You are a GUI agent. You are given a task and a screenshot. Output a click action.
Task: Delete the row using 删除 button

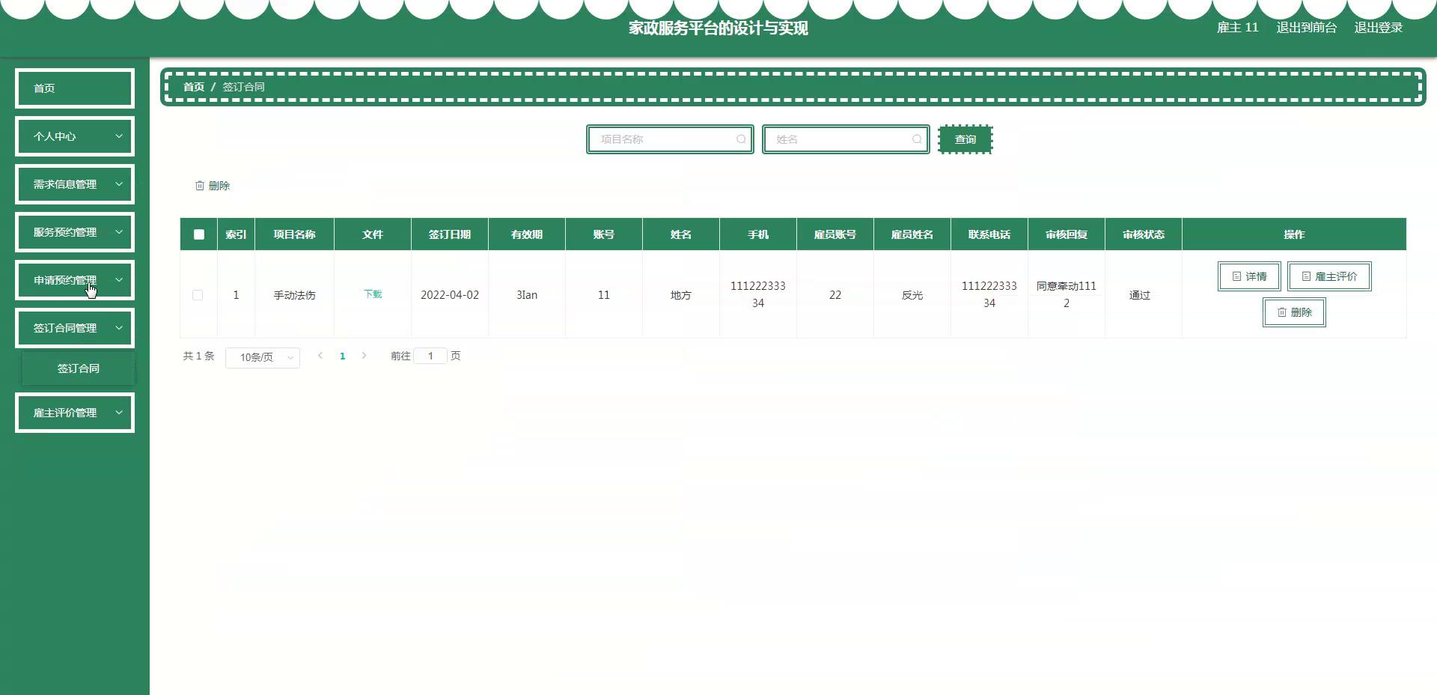1293,312
